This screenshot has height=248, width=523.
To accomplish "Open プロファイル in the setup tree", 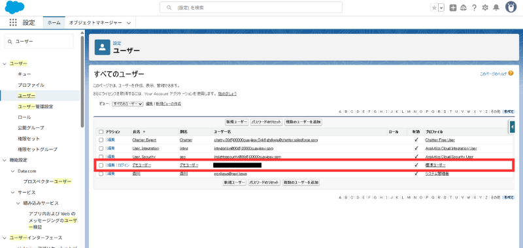I will tap(31, 85).
